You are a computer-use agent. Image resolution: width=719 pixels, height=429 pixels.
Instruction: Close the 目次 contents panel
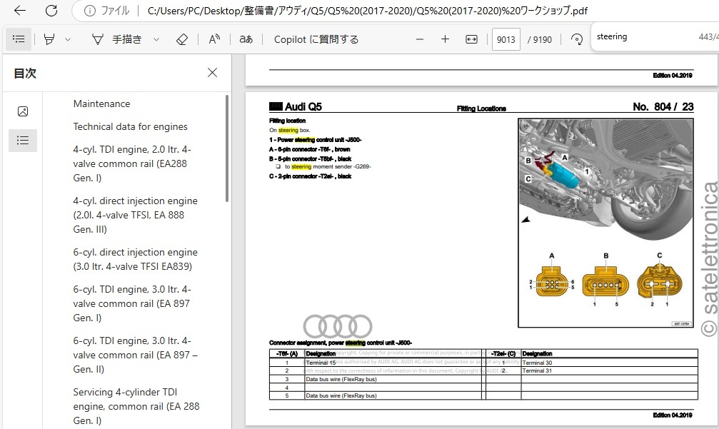[x=212, y=72]
